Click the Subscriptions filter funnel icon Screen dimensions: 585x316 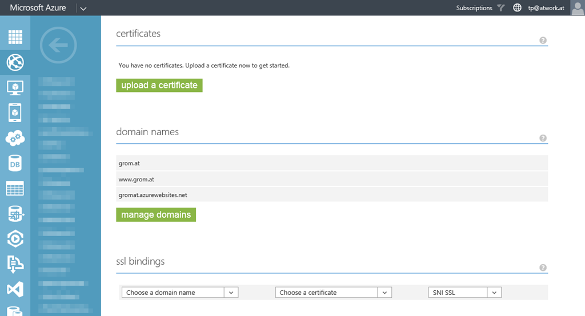[501, 8]
